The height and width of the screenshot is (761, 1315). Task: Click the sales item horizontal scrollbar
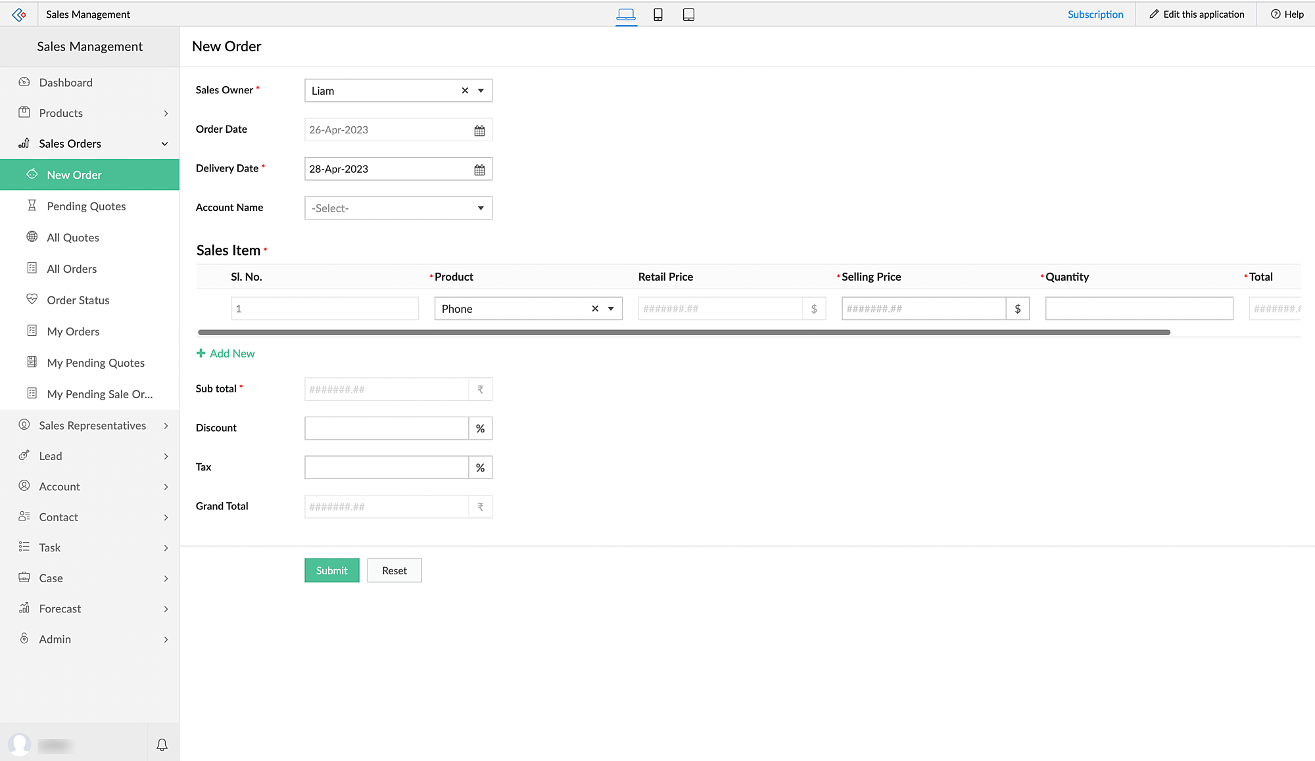click(684, 333)
